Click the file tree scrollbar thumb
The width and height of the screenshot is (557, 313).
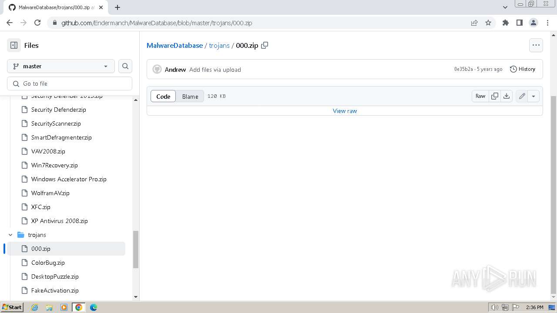click(135, 249)
